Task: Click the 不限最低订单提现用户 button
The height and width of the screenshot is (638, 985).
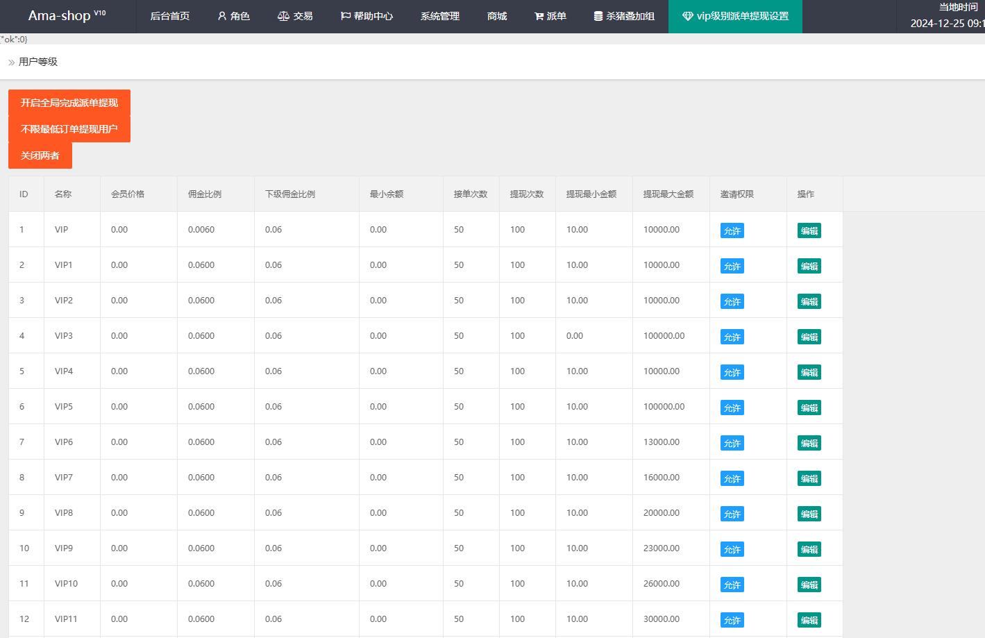Action: point(69,129)
